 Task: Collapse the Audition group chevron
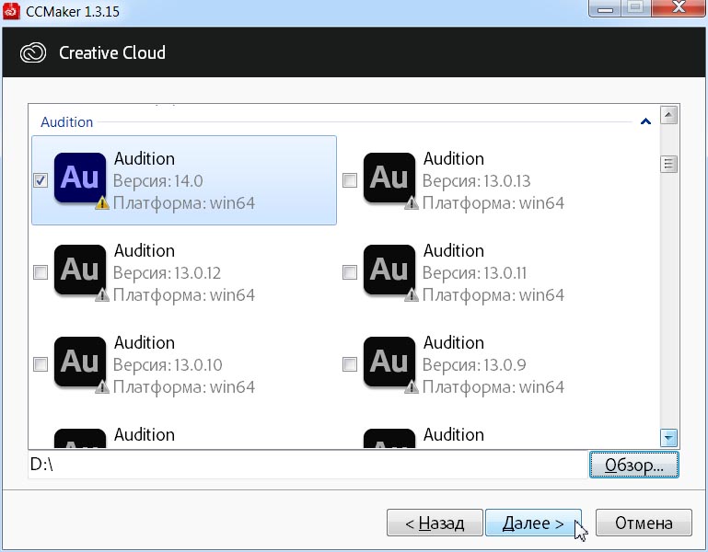pos(645,121)
